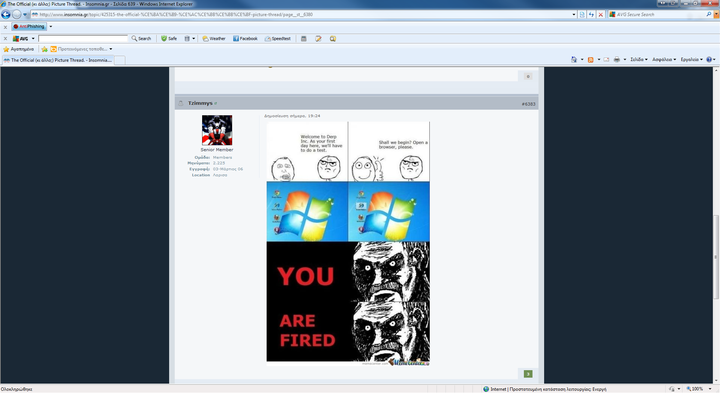Select the Picture Thread Insomnia tab

pyautogui.click(x=58, y=60)
